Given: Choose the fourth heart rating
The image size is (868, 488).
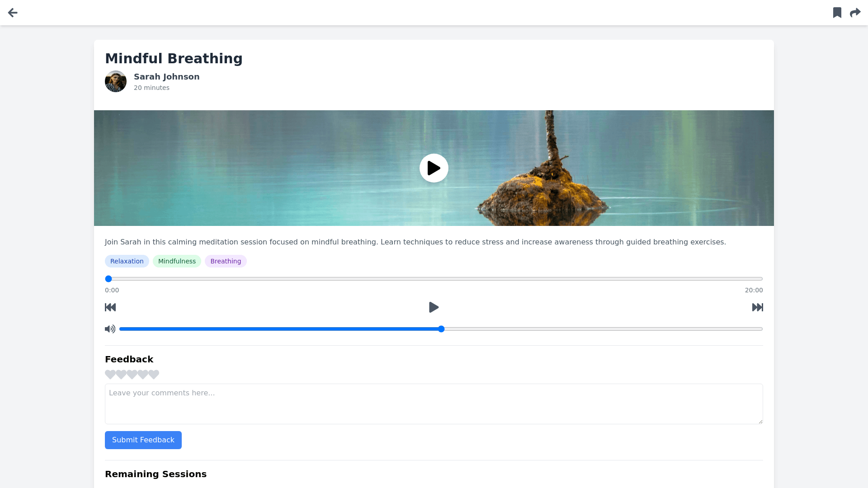Looking at the screenshot, I should coord(143,375).
